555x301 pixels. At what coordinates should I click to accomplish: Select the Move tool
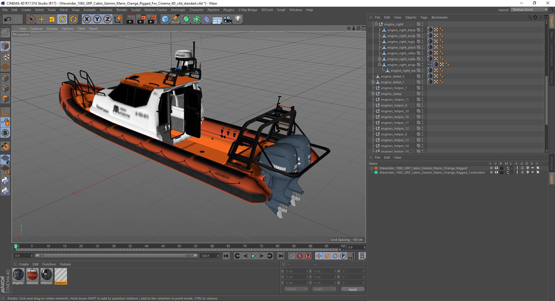tap(42, 19)
